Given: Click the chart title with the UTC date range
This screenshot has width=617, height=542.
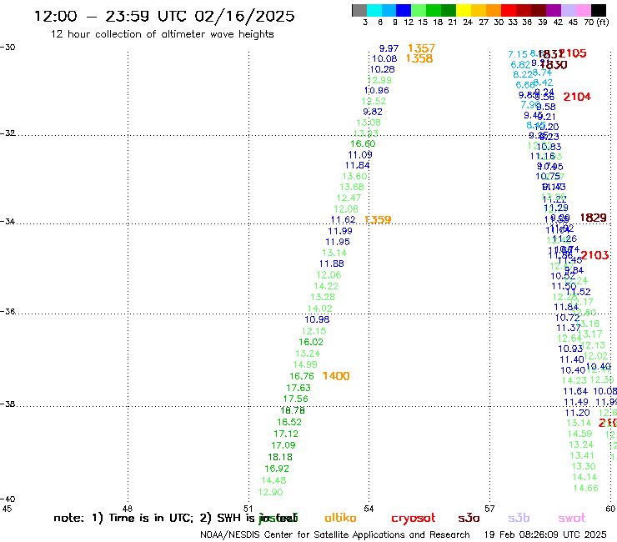Looking at the screenshot, I should tap(164, 16).
